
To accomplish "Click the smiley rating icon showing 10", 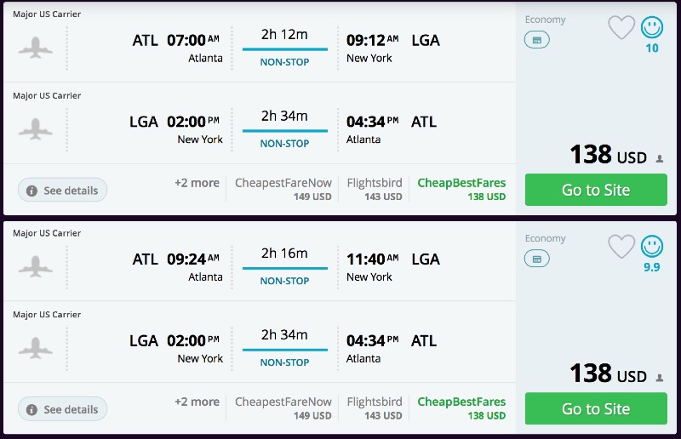I will pos(652,28).
